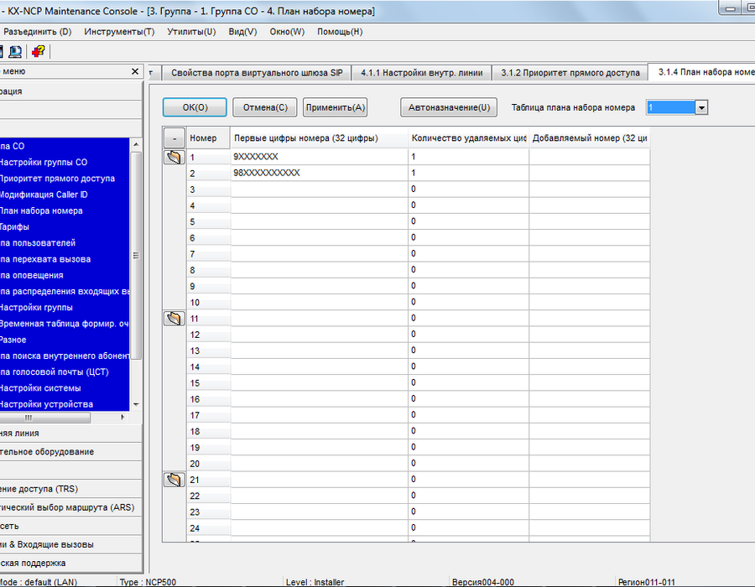The width and height of the screenshot is (755, 587).
Task: Click the Применить(A) button
Action: click(335, 107)
